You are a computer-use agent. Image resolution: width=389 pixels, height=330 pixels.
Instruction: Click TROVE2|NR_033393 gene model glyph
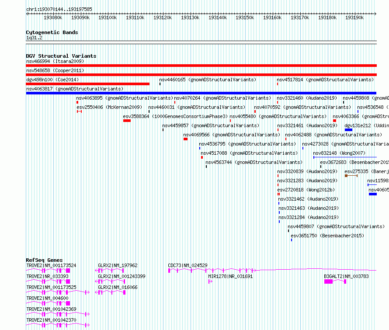[x=48, y=281]
